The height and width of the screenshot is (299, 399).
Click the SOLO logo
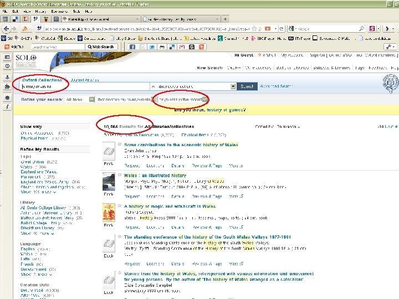26,60
